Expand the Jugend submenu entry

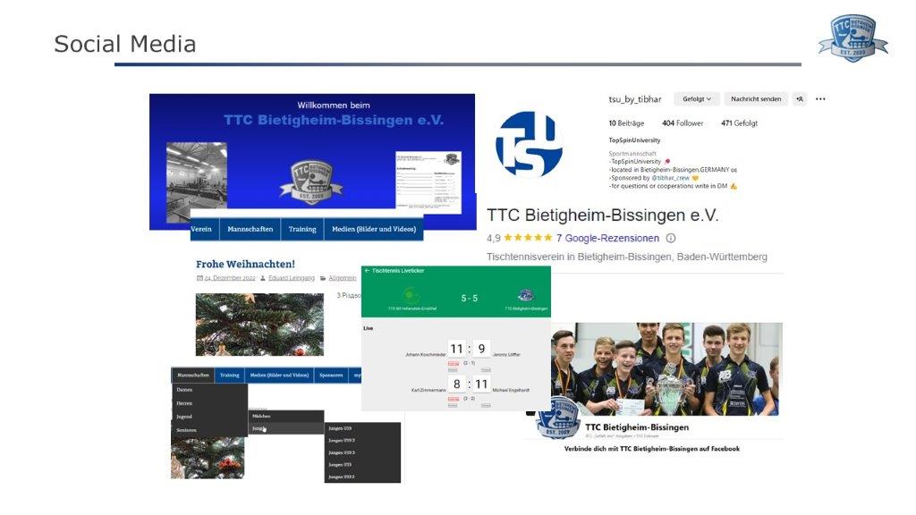click(184, 417)
